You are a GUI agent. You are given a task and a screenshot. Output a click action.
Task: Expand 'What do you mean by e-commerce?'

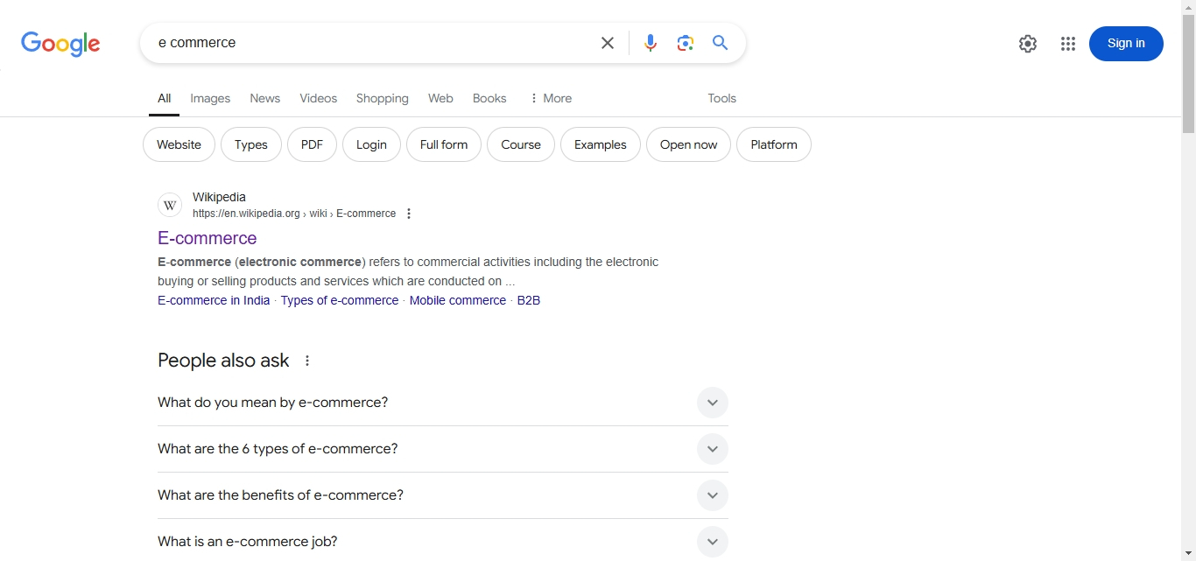(x=443, y=403)
